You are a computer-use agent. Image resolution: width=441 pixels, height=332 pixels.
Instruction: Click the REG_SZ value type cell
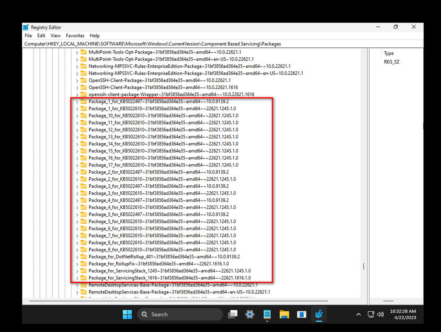[x=392, y=62]
